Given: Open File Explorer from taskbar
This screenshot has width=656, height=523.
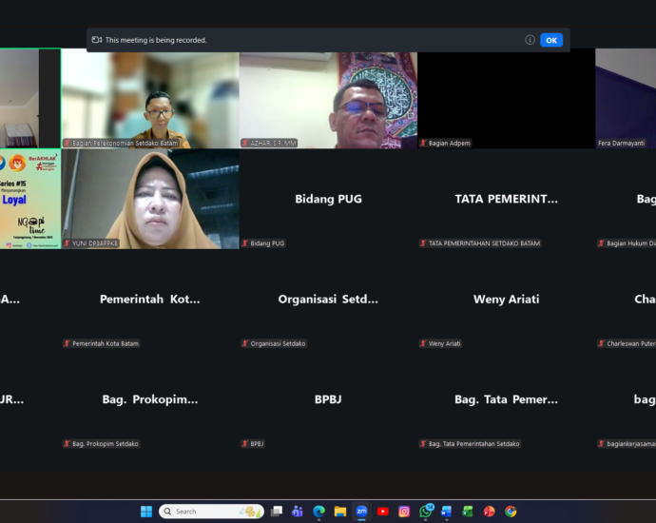Looking at the screenshot, I should click(340, 512).
